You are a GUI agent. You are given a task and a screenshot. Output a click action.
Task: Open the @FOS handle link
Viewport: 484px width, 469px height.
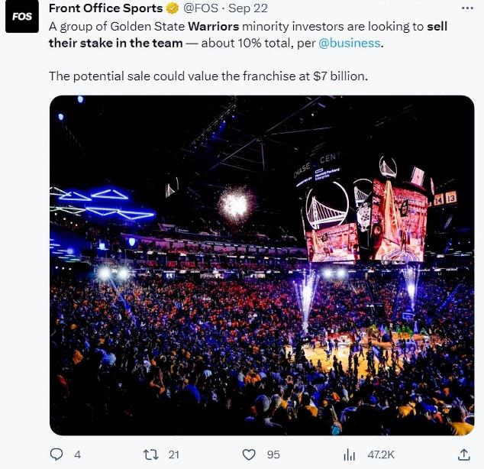pos(202,8)
